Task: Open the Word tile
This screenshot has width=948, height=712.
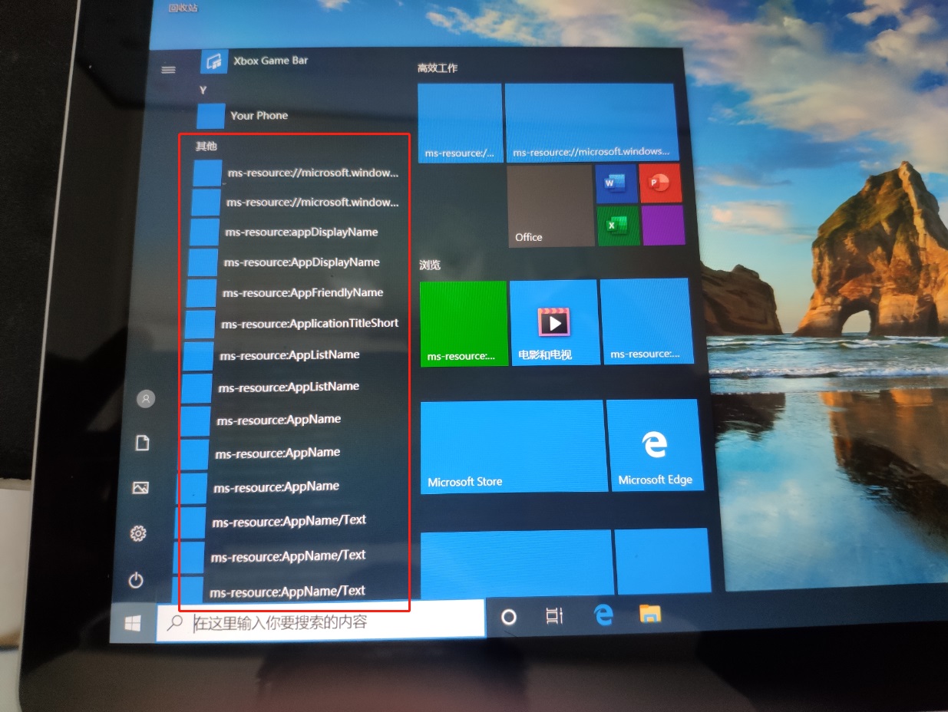Action: [616, 183]
